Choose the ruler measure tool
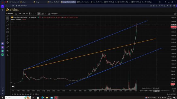Screen dimensions: 177x99 click(x=8, y=47)
